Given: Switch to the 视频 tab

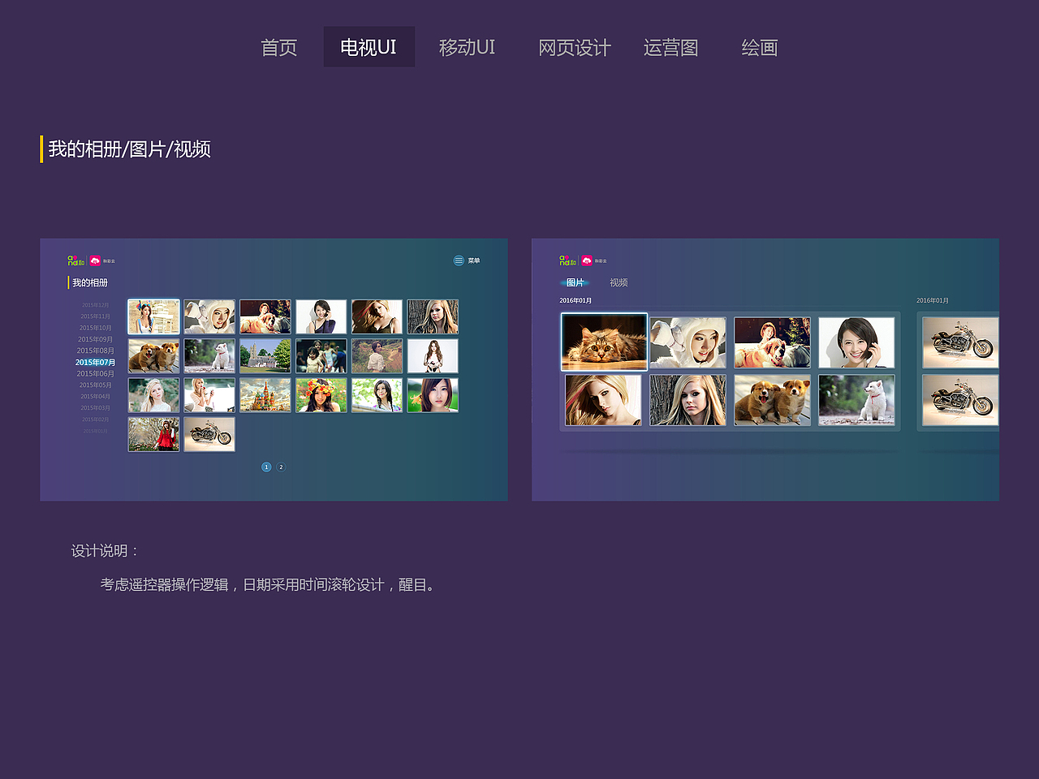Looking at the screenshot, I should [619, 282].
